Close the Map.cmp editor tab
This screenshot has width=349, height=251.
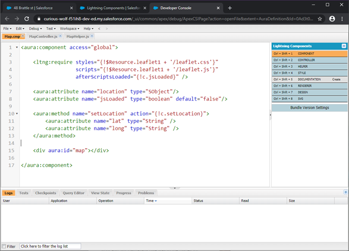pos(23,36)
